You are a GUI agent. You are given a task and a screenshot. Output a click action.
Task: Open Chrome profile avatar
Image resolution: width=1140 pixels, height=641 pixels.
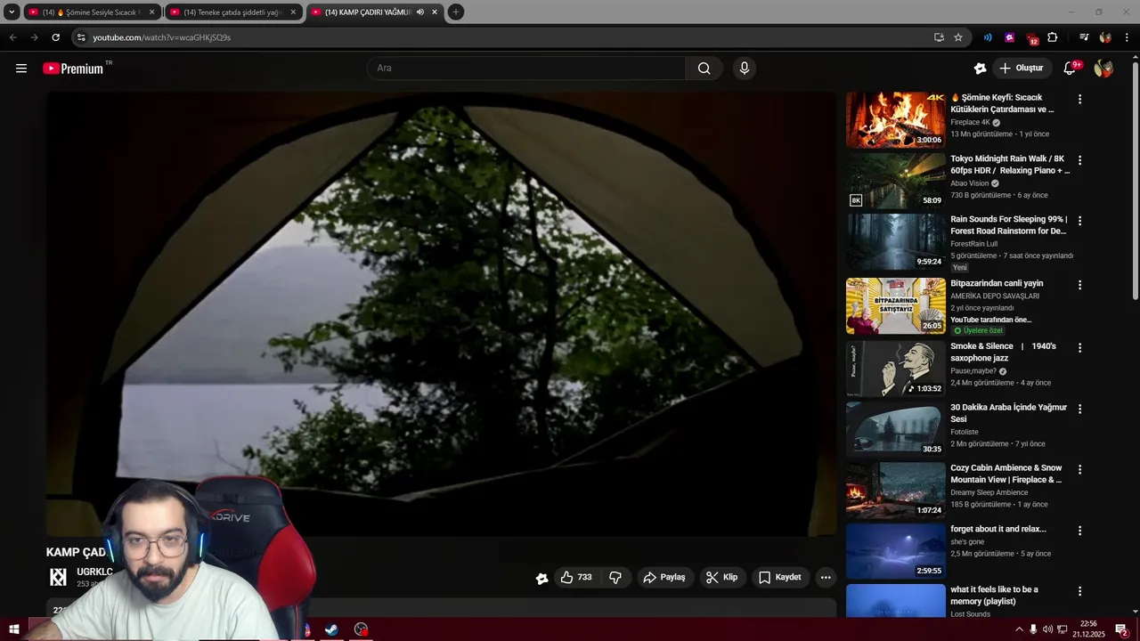1105,37
